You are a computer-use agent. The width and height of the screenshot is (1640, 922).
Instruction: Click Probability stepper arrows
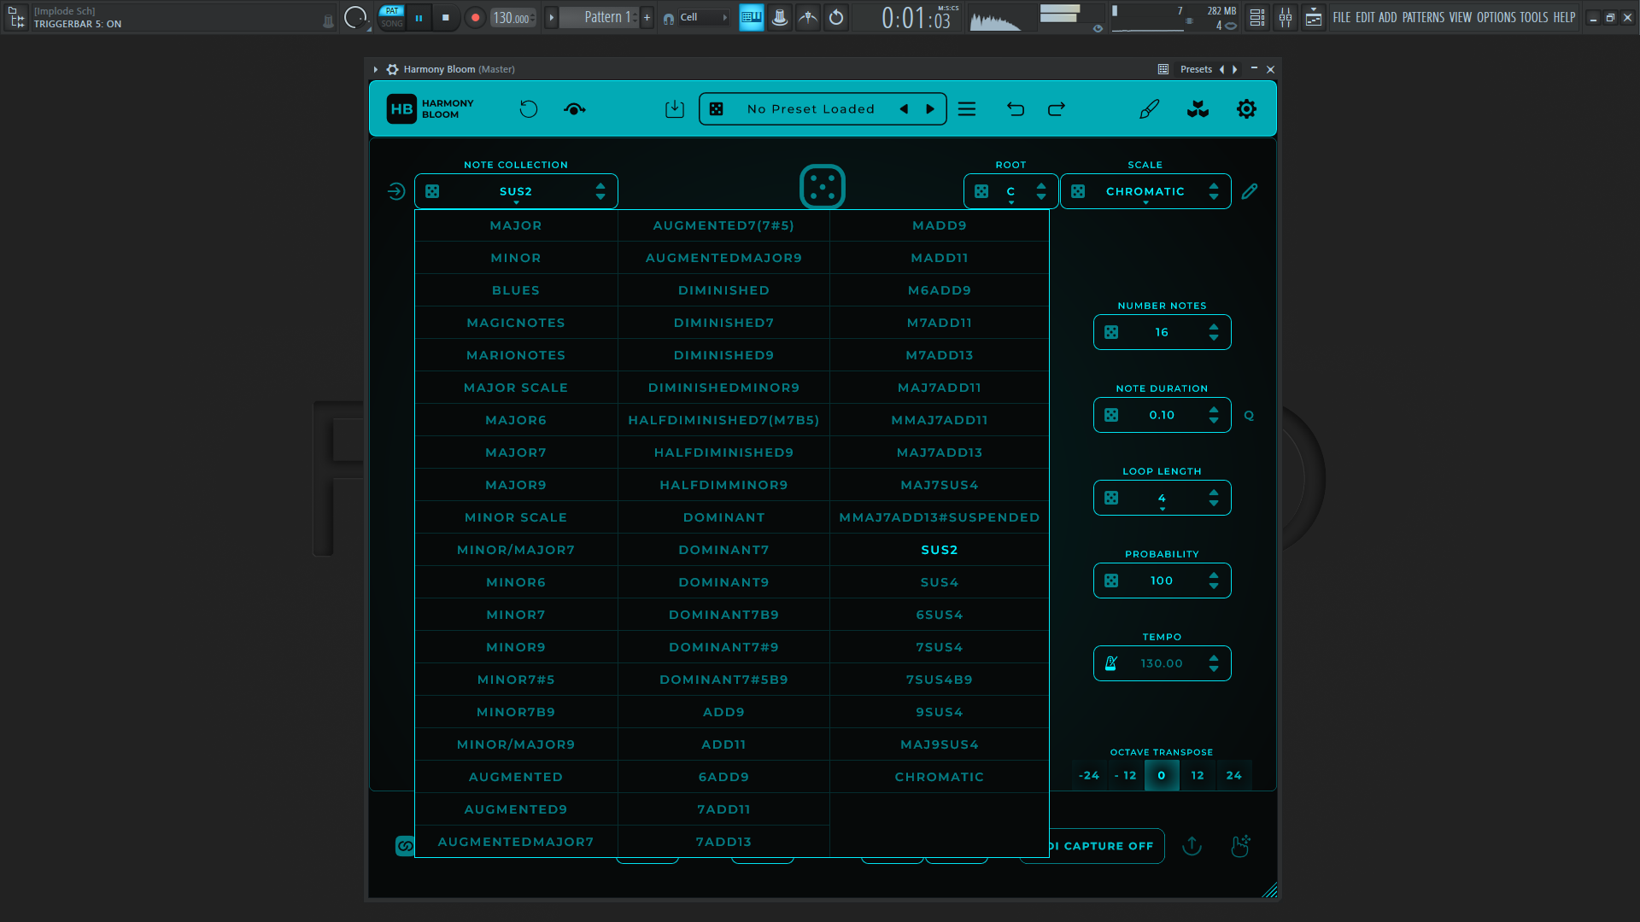point(1214,581)
